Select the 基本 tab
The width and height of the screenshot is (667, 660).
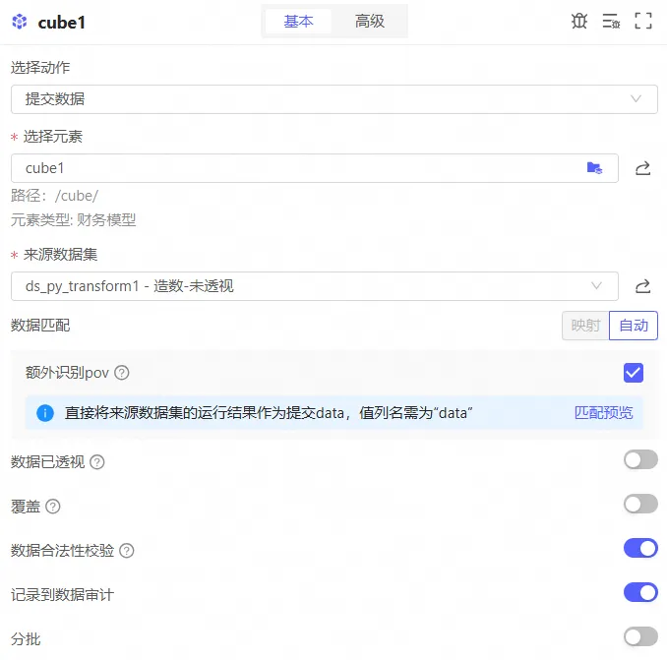[x=299, y=21]
